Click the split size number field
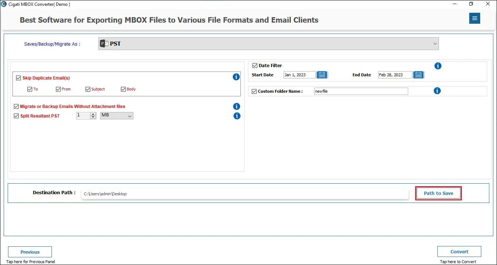 (x=83, y=116)
